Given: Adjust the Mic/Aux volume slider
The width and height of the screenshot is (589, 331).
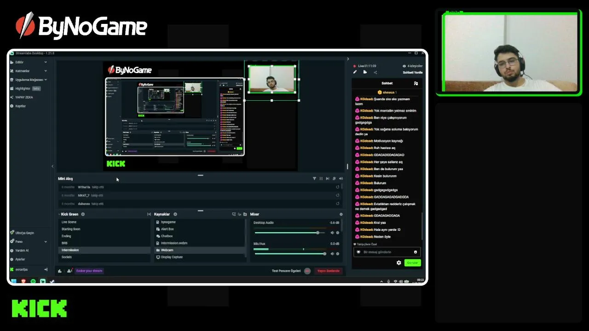Looking at the screenshot, I should pyautogui.click(x=290, y=254).
